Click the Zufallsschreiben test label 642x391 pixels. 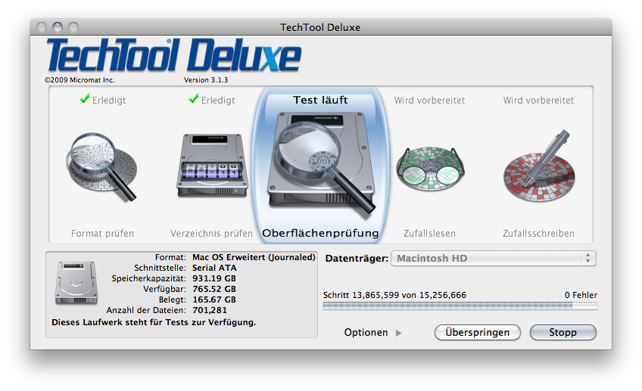(538, 234)
